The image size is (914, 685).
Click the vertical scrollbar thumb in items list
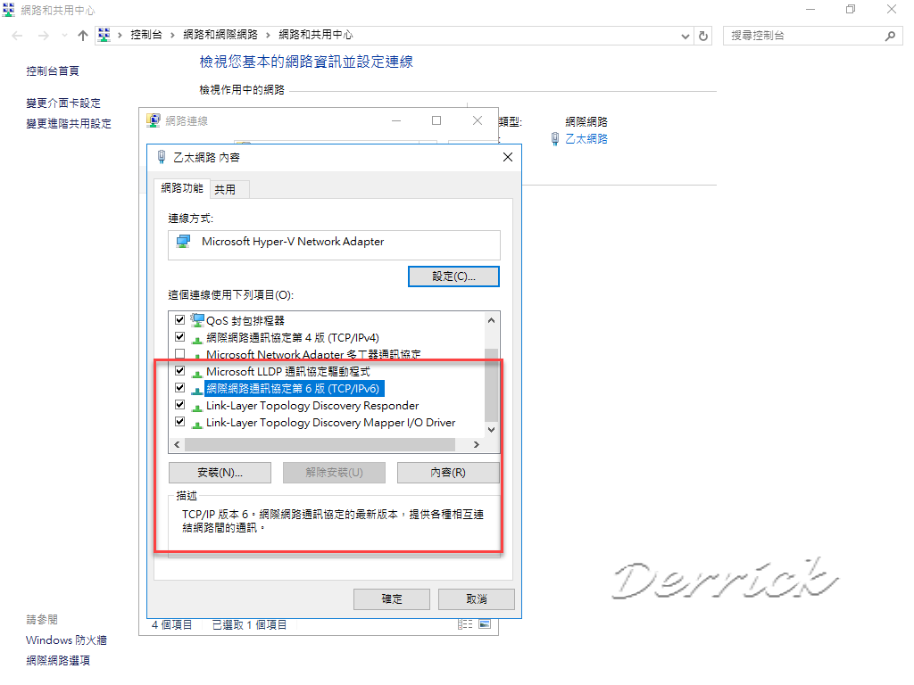492,385
